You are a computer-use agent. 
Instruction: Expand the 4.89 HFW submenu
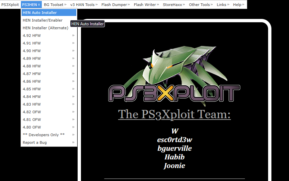click(49, 58)
